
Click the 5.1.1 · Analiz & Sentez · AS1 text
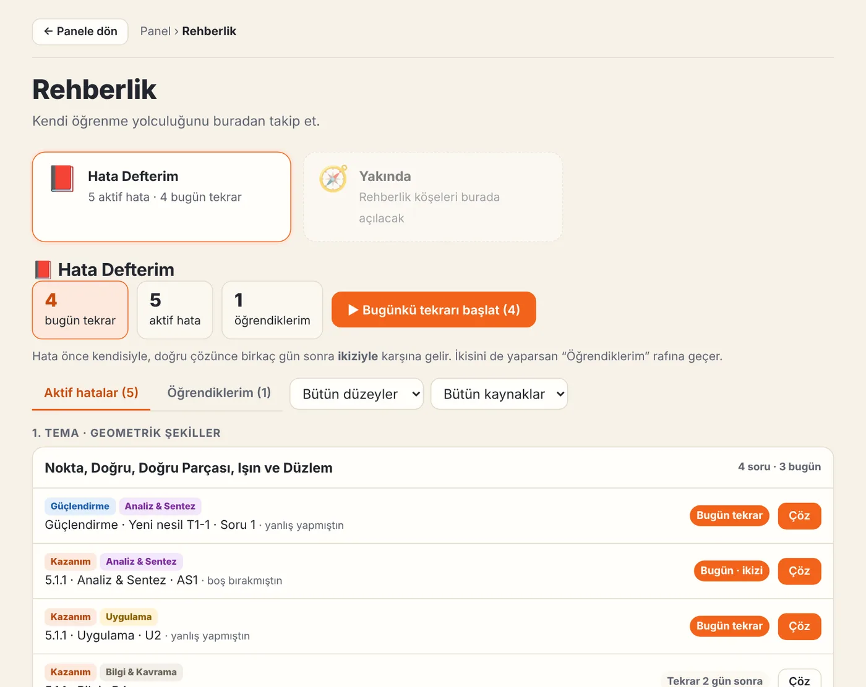121,580
